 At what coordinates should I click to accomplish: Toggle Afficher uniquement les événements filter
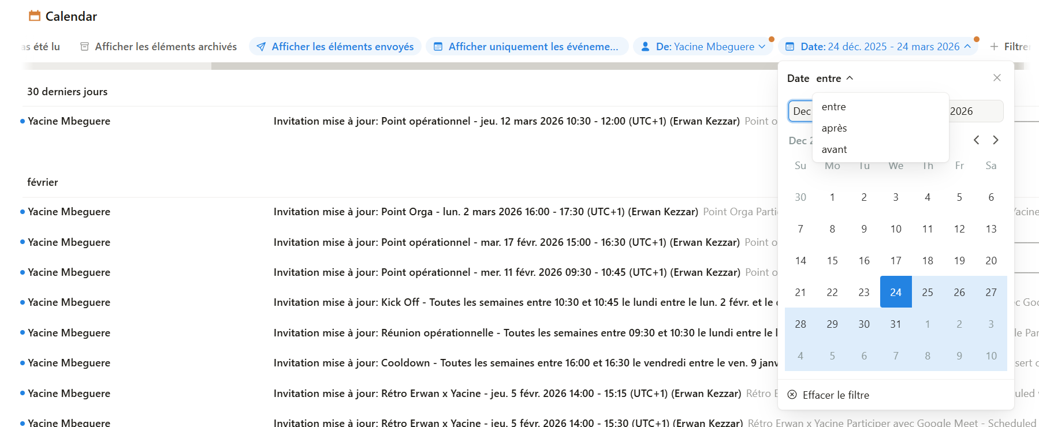click(x=527, y=47)
